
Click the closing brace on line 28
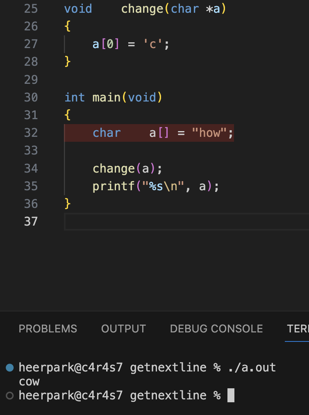click(x=68, y=62)
